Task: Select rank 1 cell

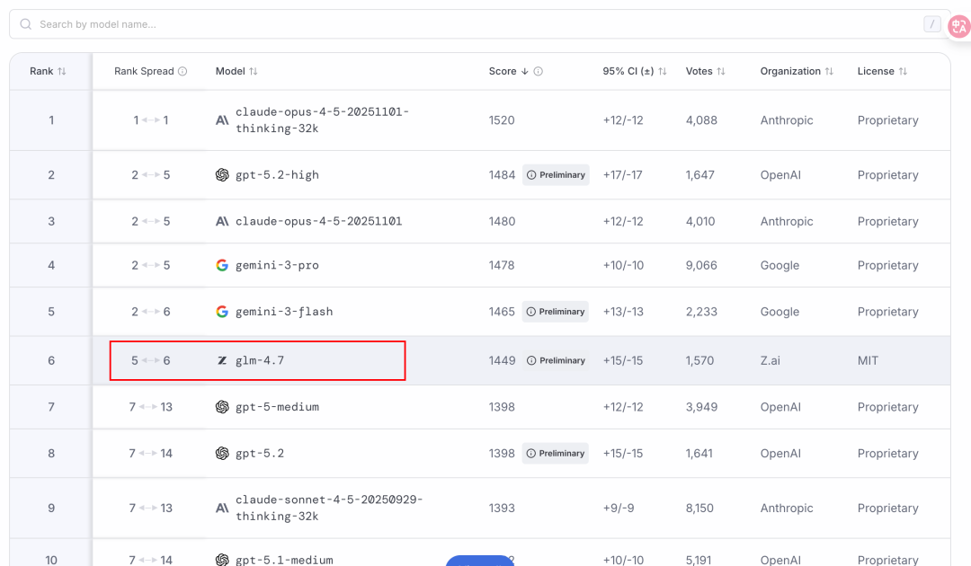Action: [50, 120]
